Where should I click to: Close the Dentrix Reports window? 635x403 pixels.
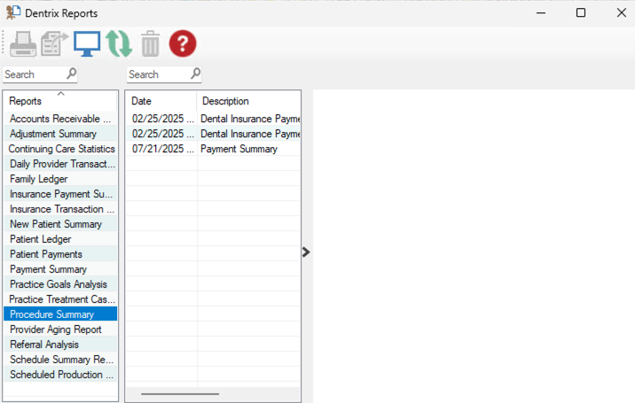point(622,13)
